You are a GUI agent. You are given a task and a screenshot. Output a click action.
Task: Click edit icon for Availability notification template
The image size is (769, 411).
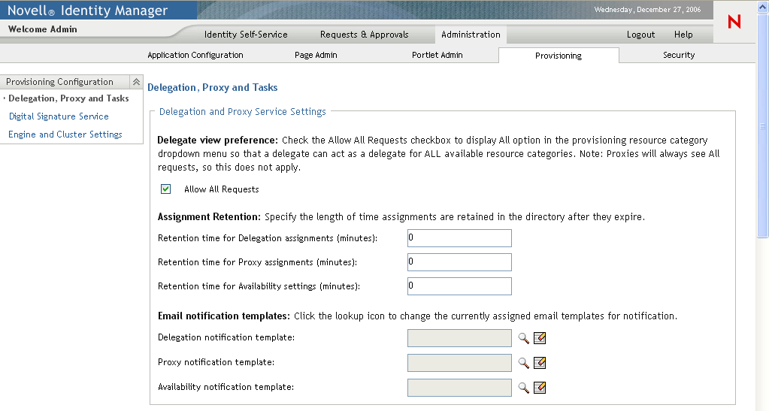[x=540, y=388]
